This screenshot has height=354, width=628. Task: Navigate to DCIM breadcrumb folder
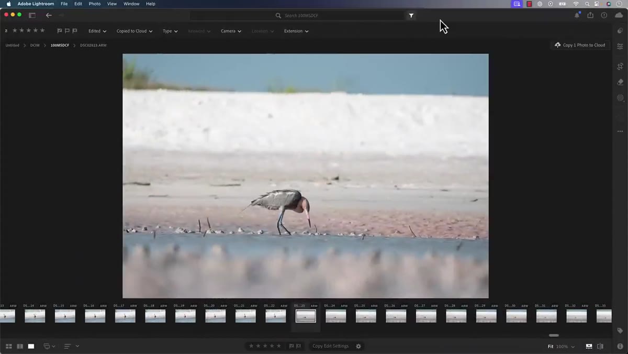[x=35, y=46]
